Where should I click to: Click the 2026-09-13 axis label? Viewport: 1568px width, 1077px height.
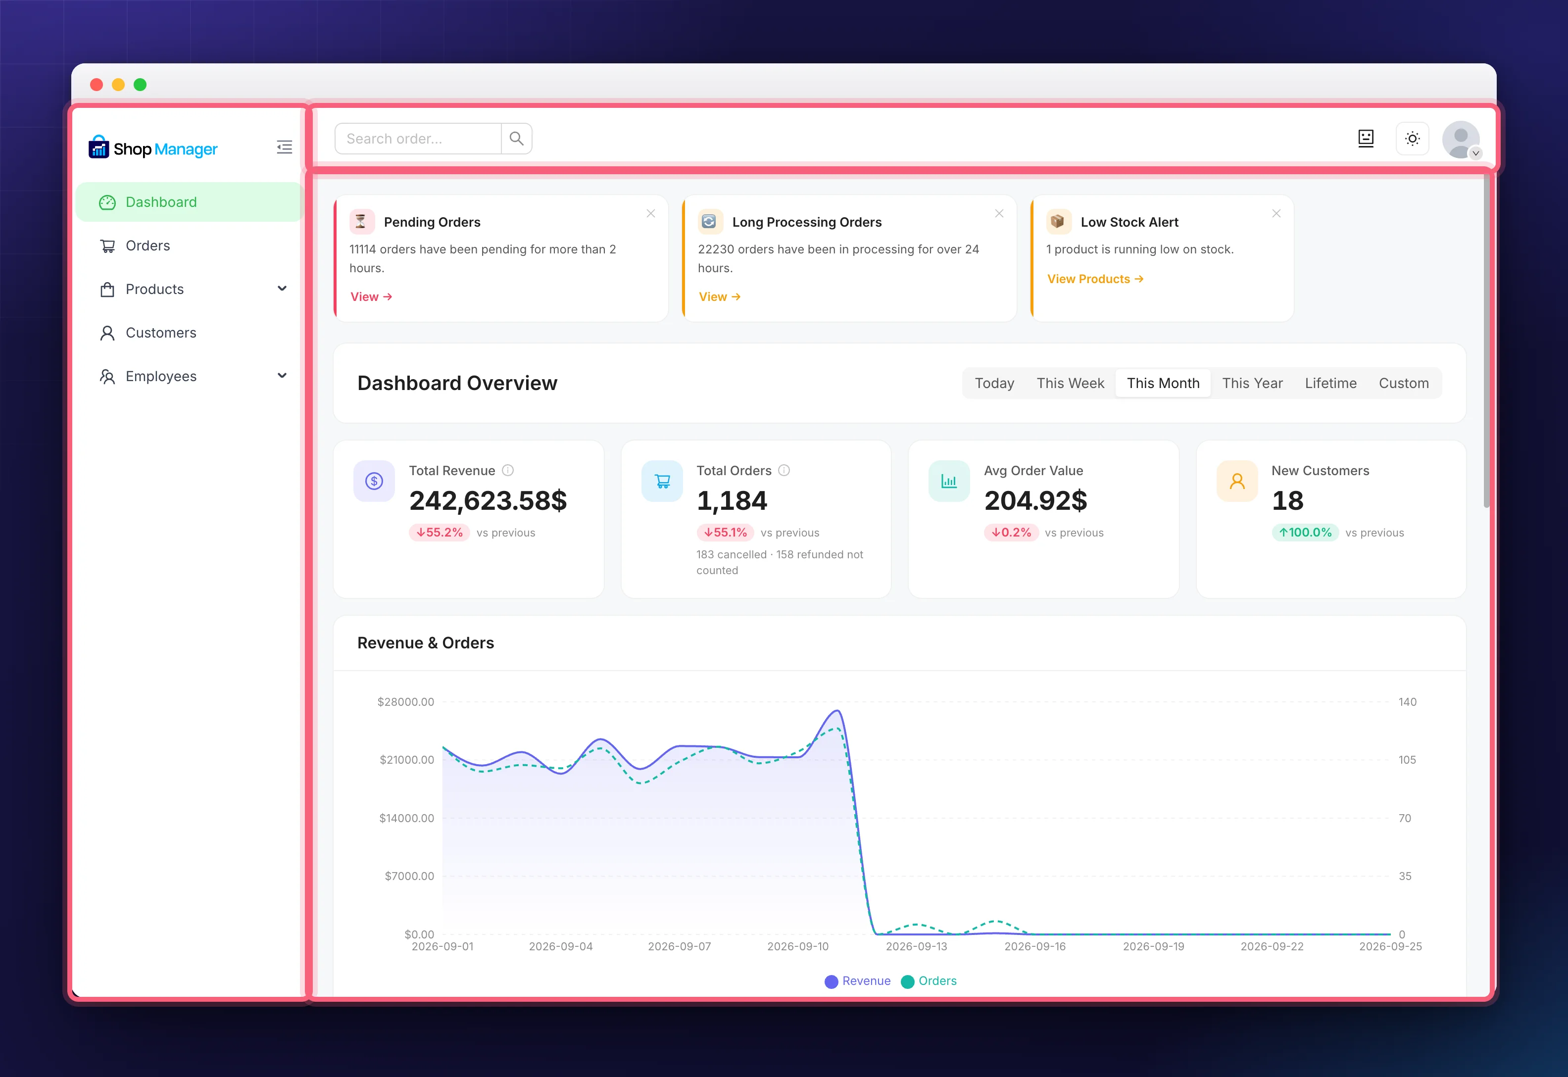916,947
